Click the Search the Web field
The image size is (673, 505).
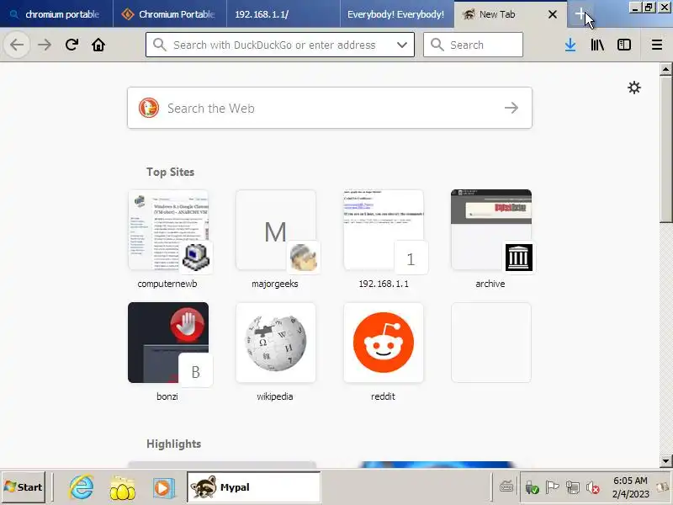[330, 108]
